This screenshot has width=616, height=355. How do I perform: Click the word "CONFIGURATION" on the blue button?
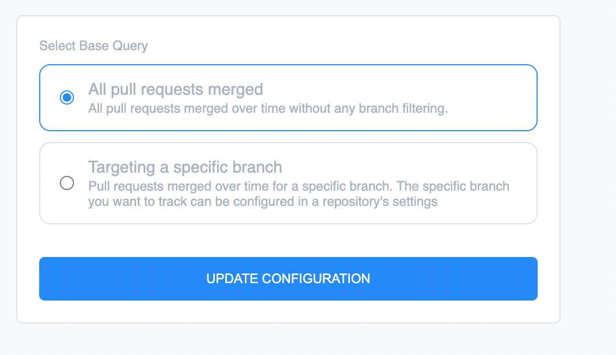(x=316, y=279)
